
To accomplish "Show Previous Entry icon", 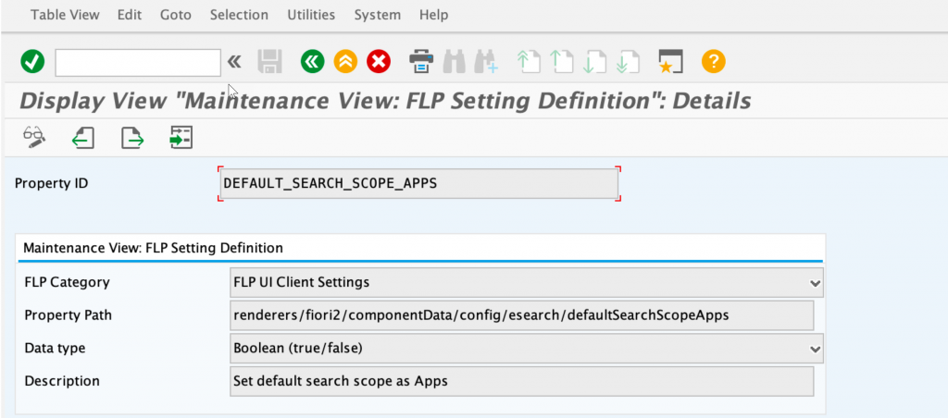I will tap(82, 137).
